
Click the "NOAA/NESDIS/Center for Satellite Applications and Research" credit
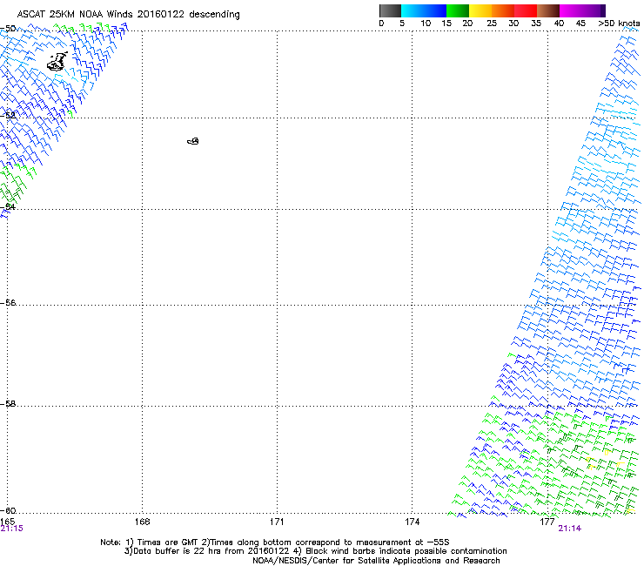[x=376, y=560]
